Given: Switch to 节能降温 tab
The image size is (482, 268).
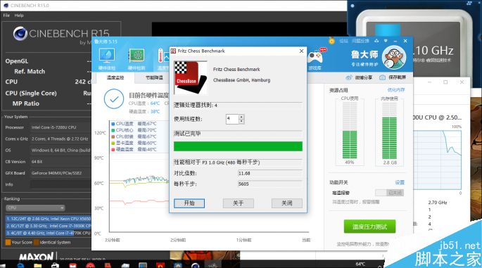Looking at the screenshot, I should tap(154, 77).
